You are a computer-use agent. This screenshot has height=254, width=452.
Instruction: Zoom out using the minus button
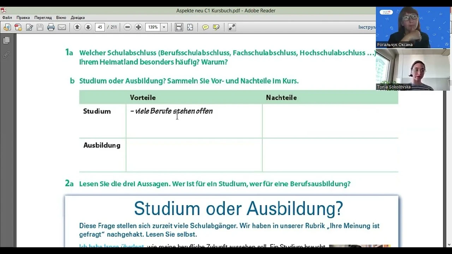point(128,27)
